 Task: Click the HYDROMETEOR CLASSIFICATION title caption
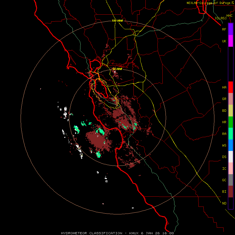92,233
